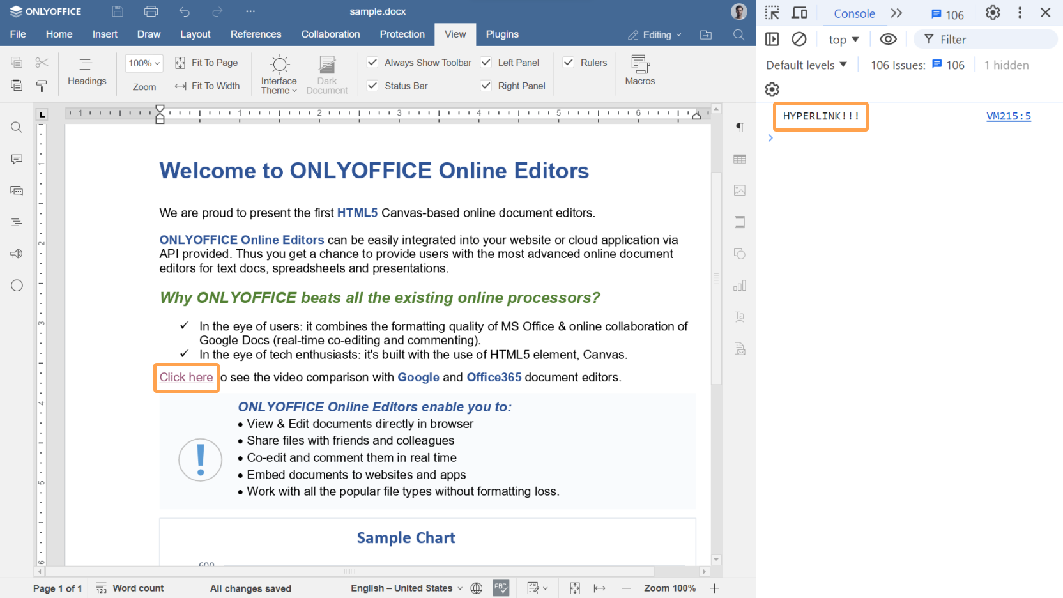Viewport: 1063px width, 598px height.
Task: Show more DevTools tabs chevron
Action: click(896, 13)
